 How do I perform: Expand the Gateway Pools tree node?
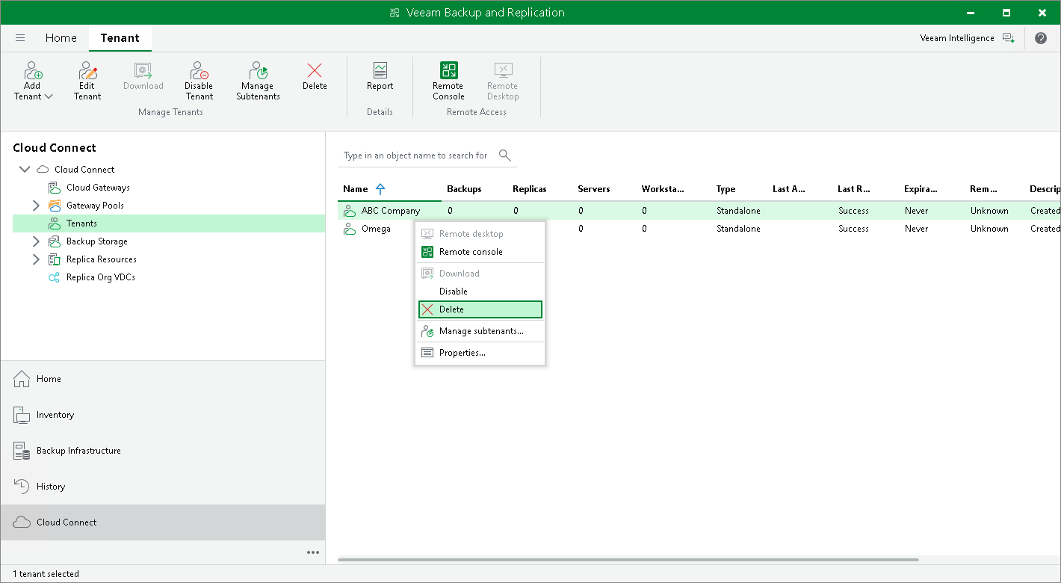[x=36, y=206]
